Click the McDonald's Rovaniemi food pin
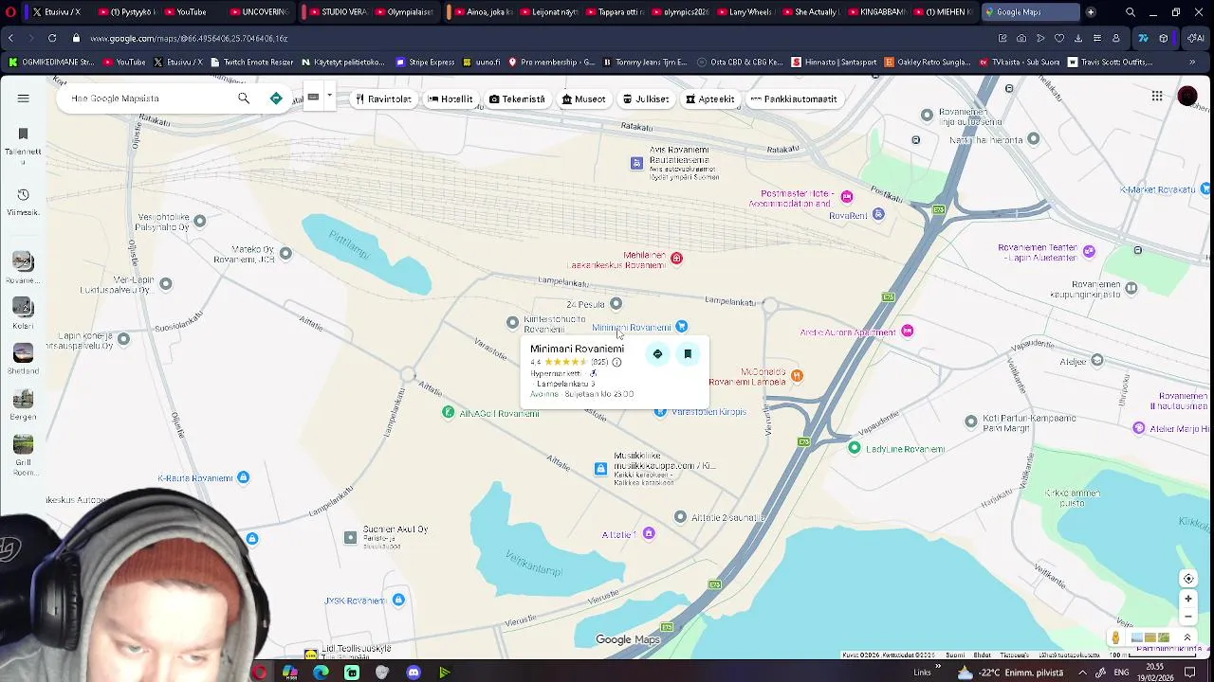The image size is (1214, 682). [797, 376]
